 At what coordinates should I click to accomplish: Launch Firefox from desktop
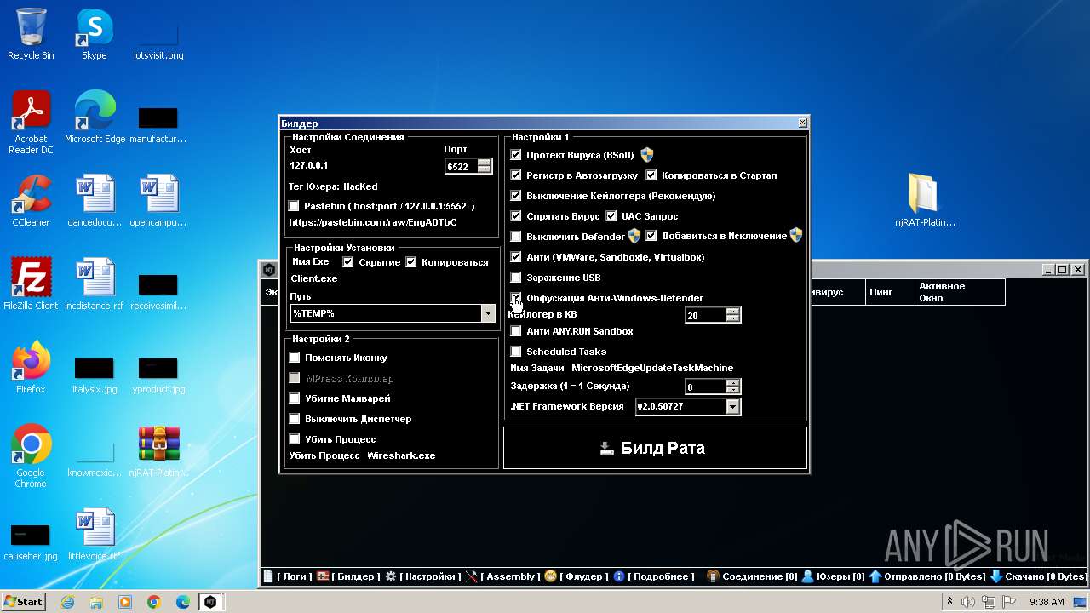coord(31,368)
